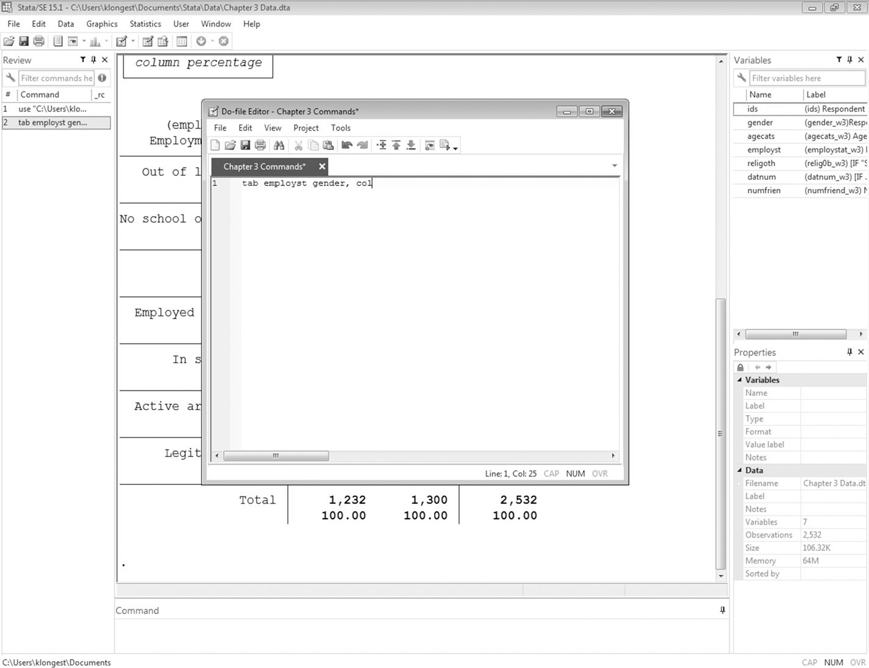
Task: Click the Undo arrow in Do-file Editor toolbar
Action: pos(346,145)
